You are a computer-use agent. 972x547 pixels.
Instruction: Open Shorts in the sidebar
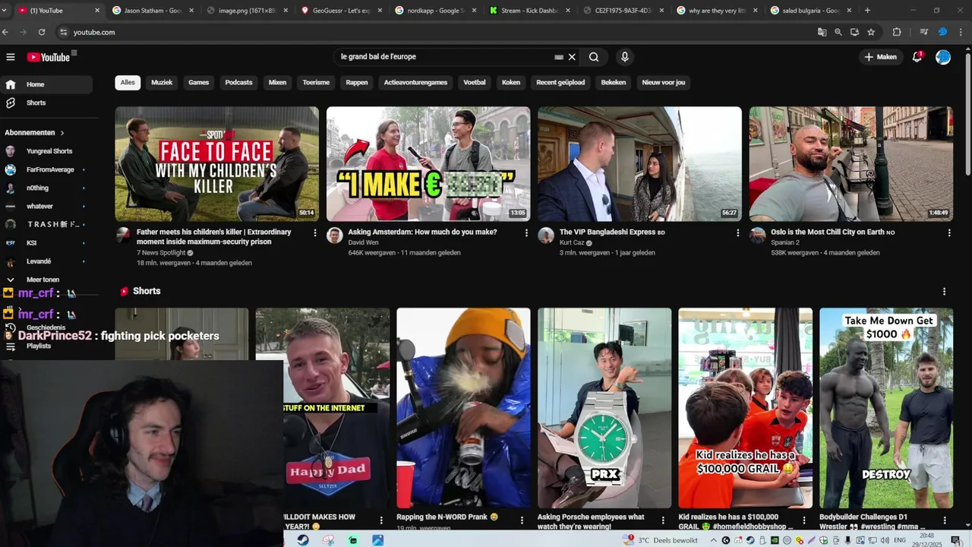[47, 103]
